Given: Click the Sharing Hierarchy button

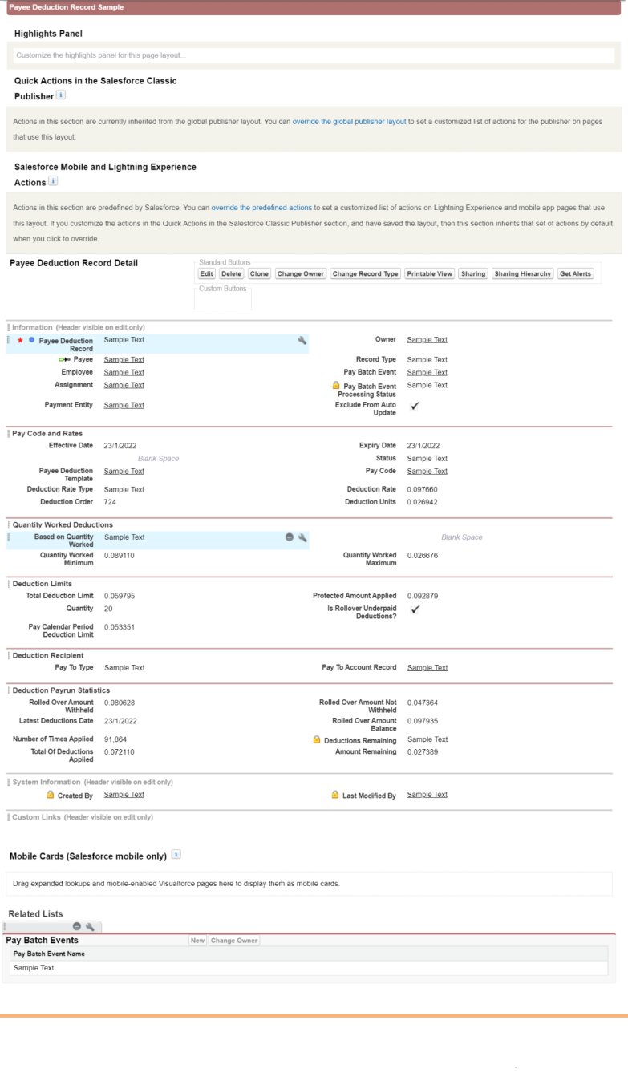Looking at the screenshot, I should tap(523, 274).
